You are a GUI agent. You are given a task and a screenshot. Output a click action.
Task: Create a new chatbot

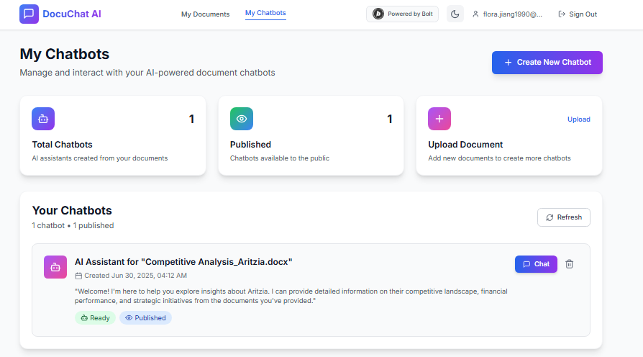tap(547, 63)
